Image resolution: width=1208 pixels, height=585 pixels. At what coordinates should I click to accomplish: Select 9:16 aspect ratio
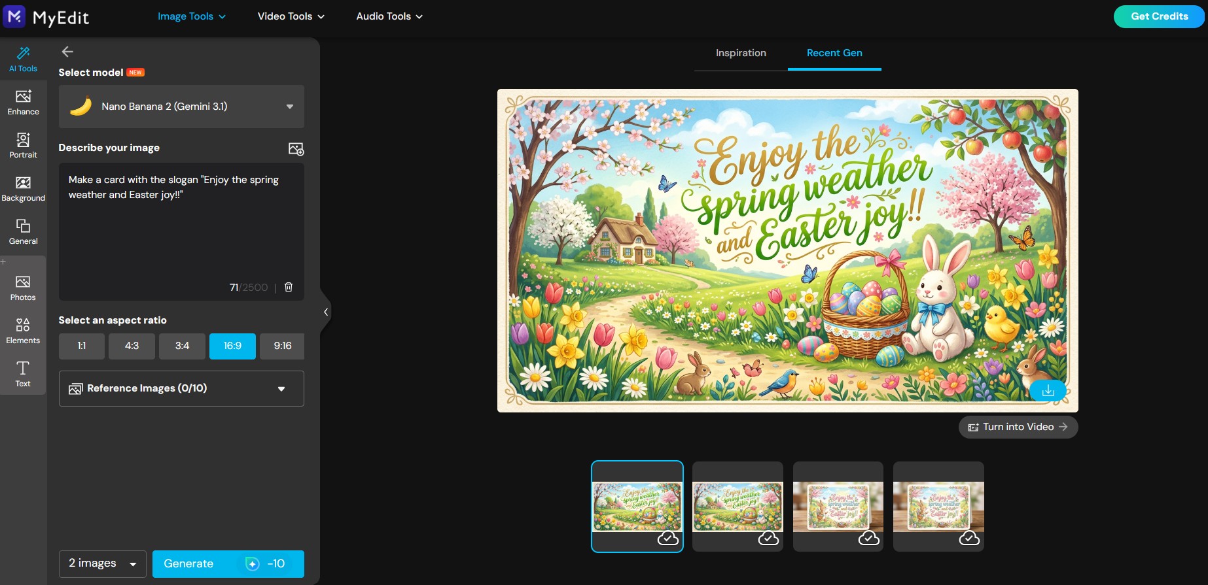(282, 346)
